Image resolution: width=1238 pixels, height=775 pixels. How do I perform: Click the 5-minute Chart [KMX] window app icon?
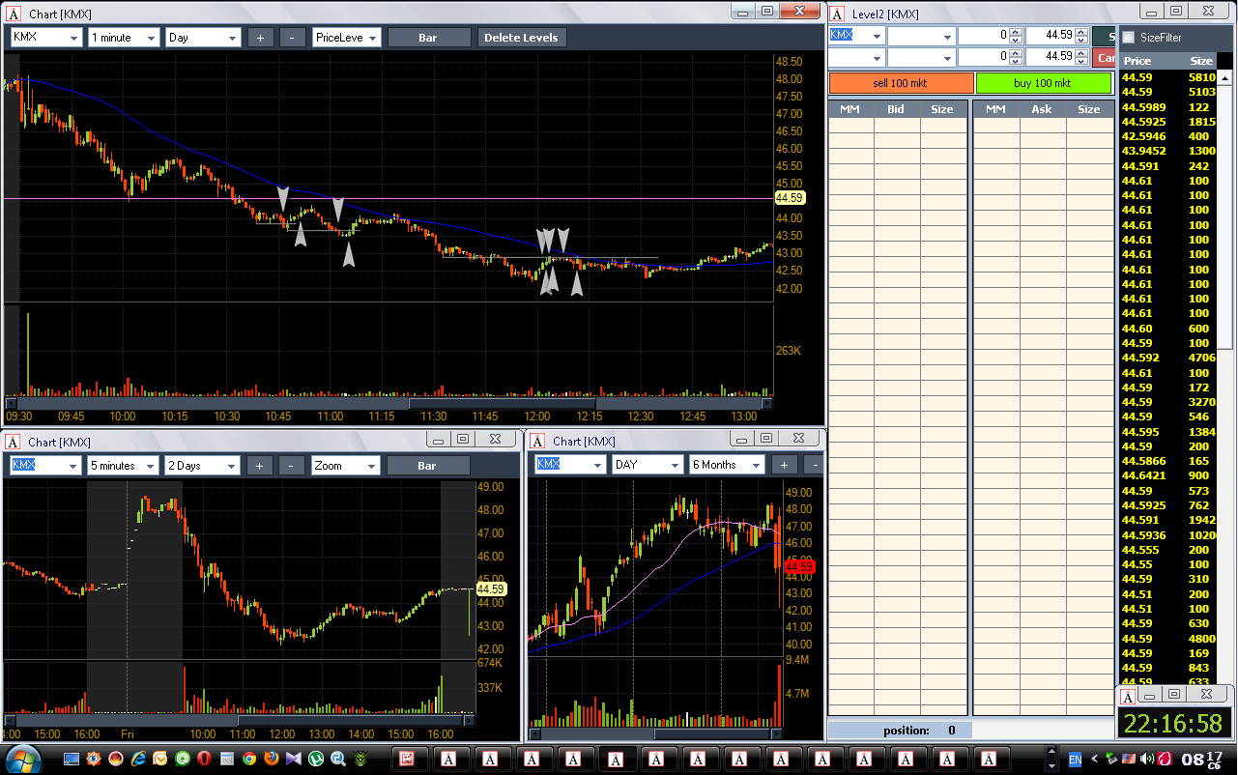click(14, 442)
